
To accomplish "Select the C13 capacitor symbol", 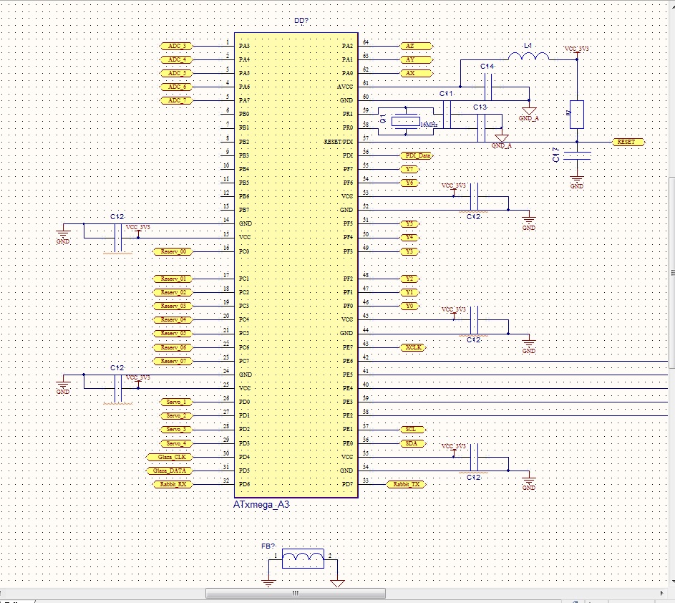I will click(481, 127).
